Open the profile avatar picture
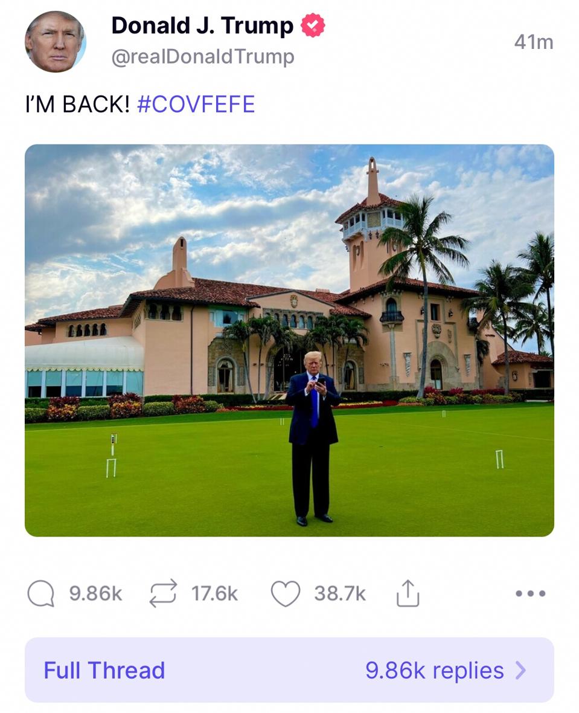 (x=55, y=42)
